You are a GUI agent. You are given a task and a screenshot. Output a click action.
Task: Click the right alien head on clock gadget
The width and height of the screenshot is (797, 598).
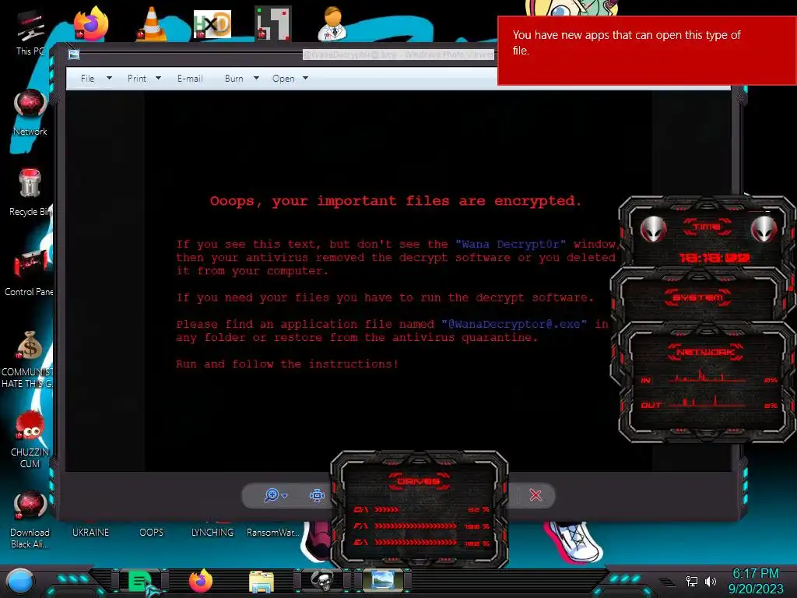[x=764, y=228]
